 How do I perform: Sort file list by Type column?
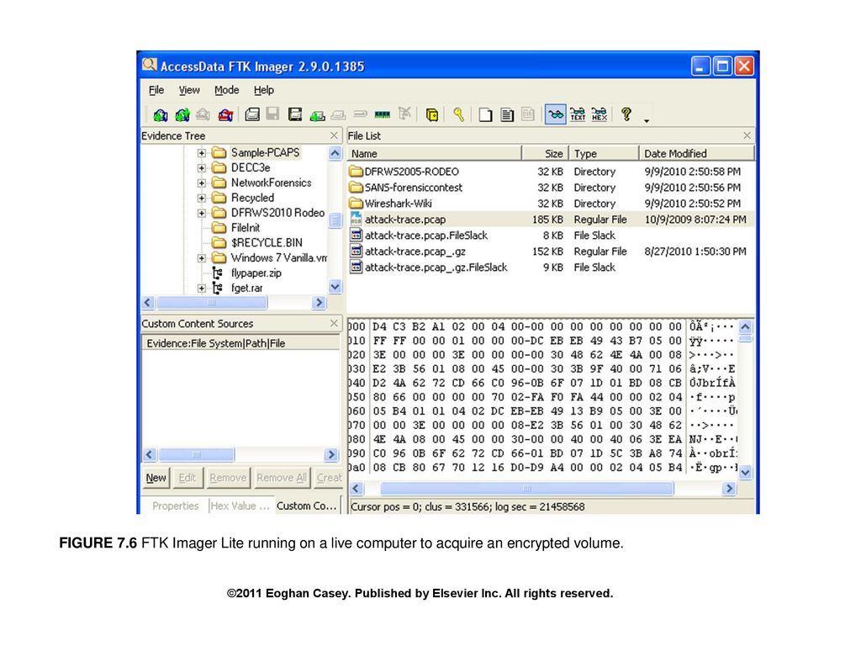click(604, 153)
